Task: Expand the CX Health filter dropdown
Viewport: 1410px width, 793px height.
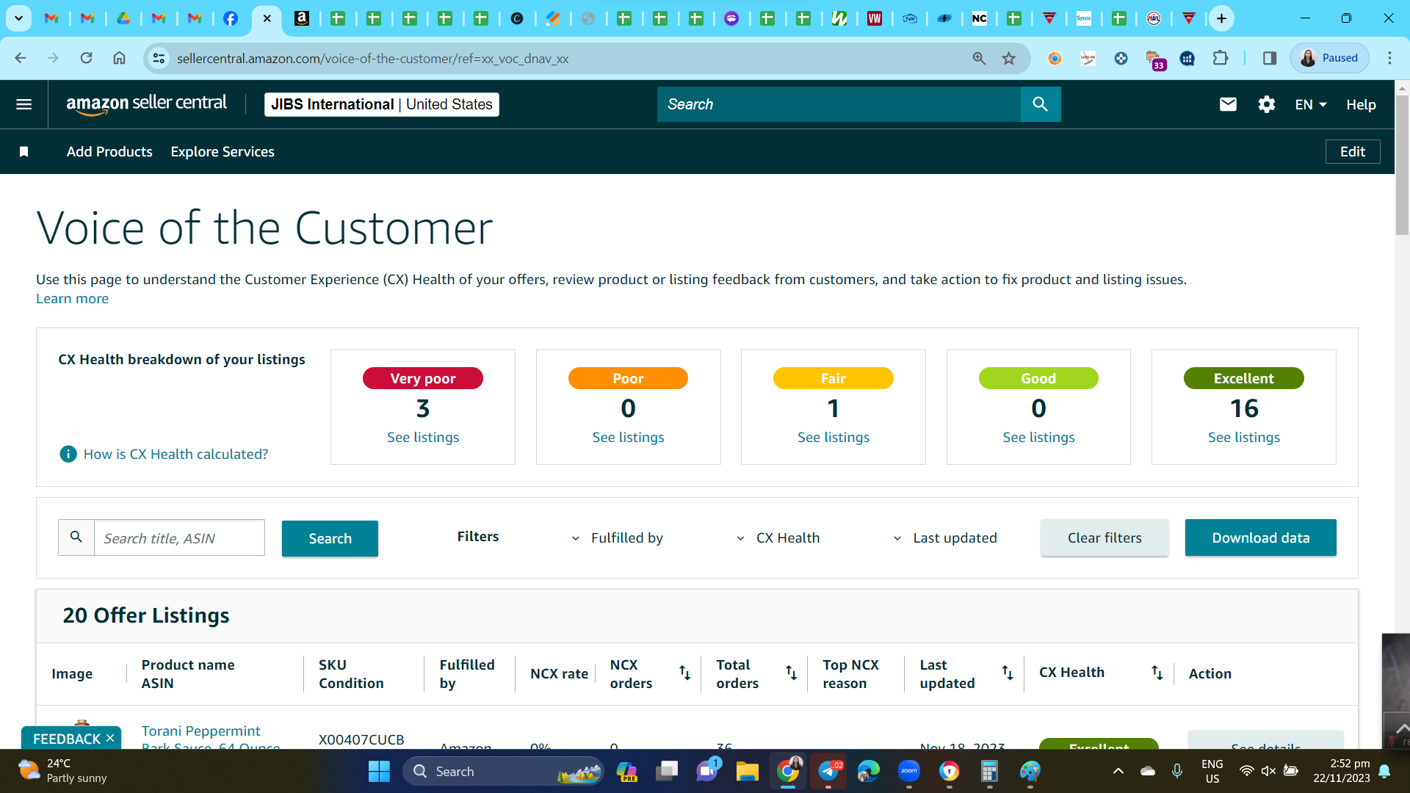Action: [x=778, y=538]
